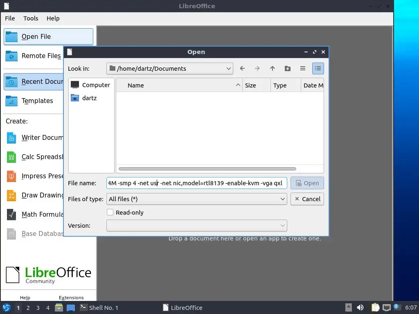Open the Help menu in LibreOffice
The image size is (419, 314).
tap(53, 18)
